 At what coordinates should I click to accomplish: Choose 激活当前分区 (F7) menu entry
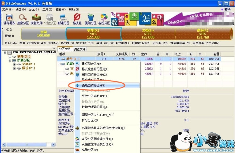(x=107, y=85)
